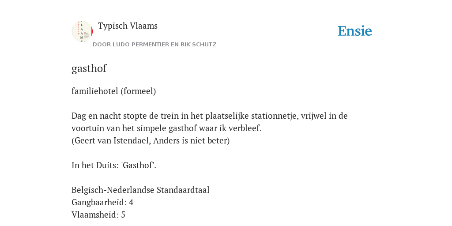Viewport: 452px width, 226px height.
Task: Click the Typisch Vlaams book cover avatar
Action: (82, 31)
